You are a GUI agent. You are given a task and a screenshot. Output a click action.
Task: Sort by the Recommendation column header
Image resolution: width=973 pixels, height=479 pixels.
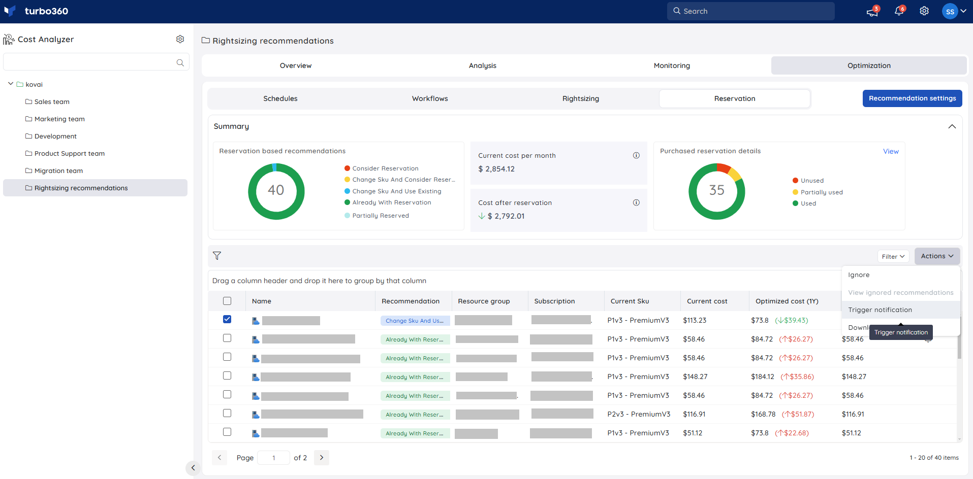(x=411, y=301)
